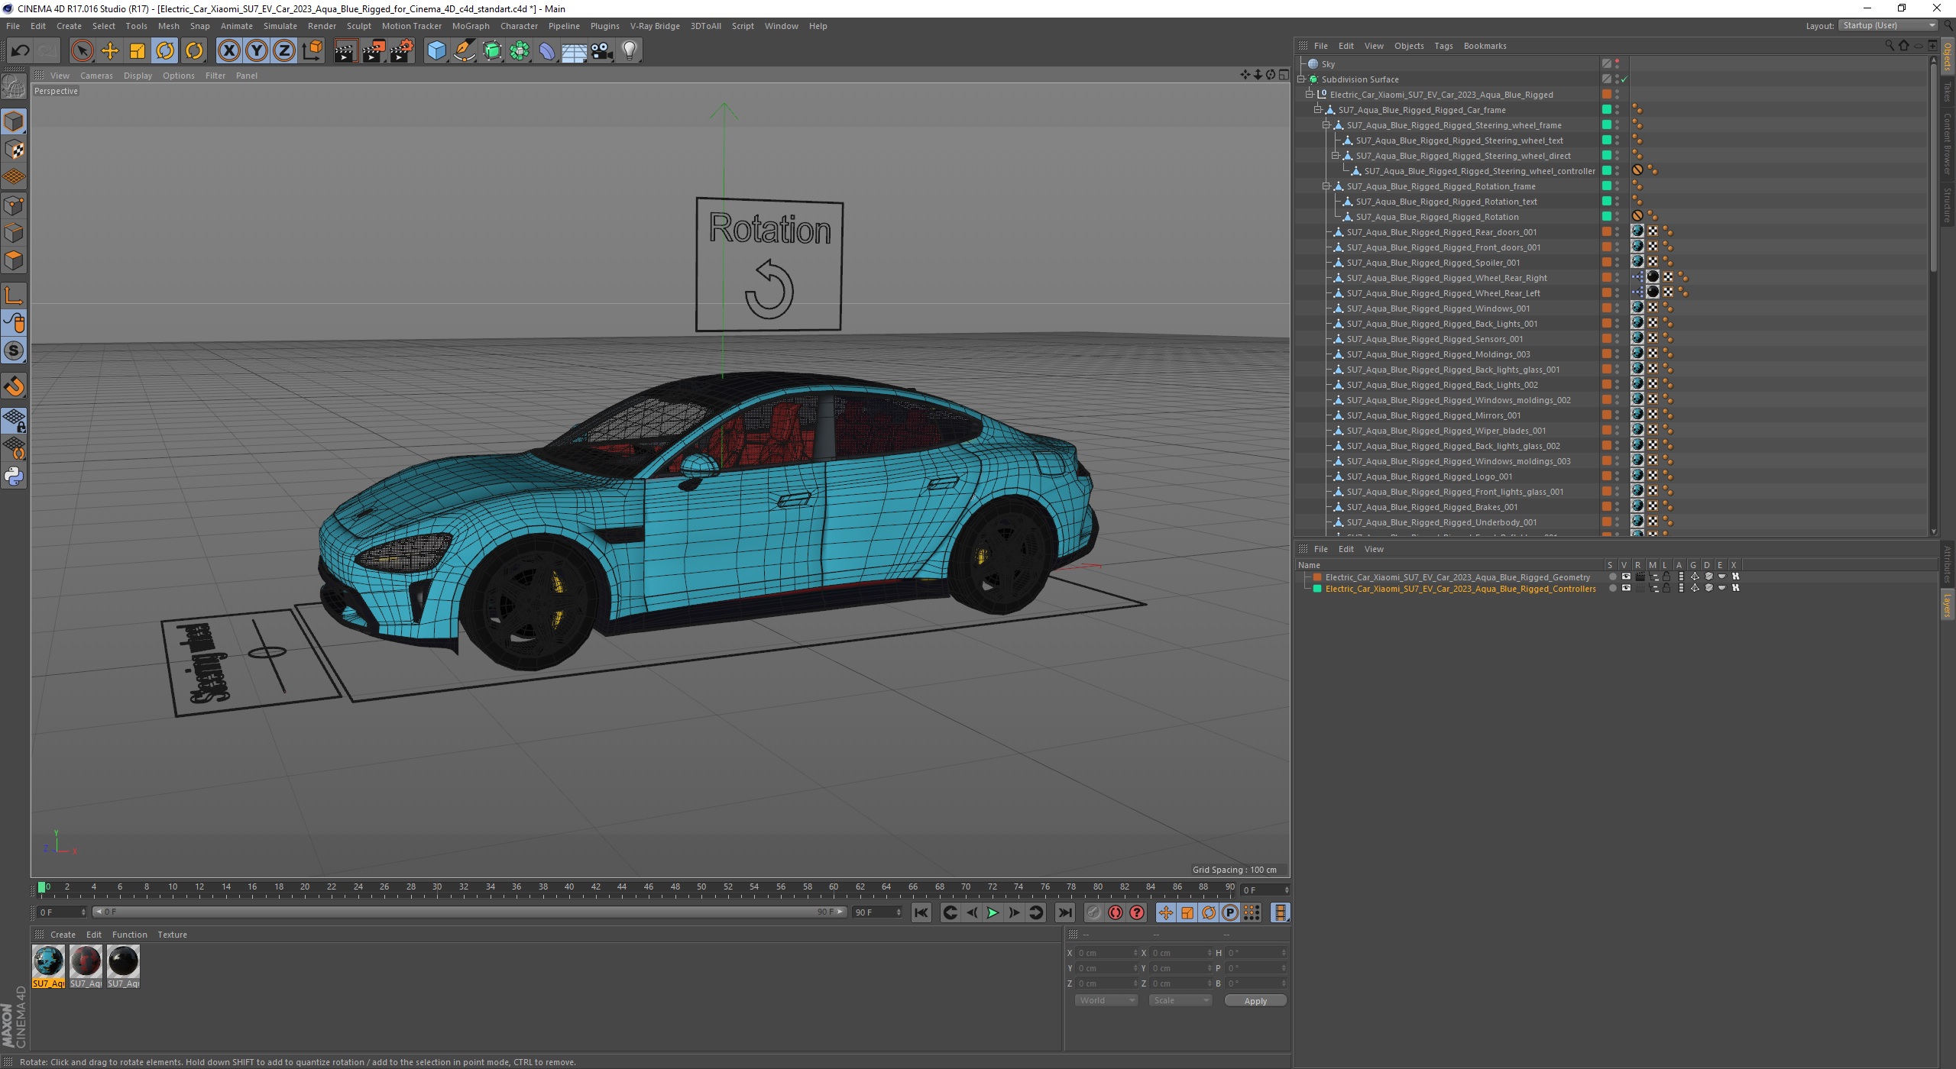Switch to Points mode
Screen dimensions: 1956x1069
14,205
